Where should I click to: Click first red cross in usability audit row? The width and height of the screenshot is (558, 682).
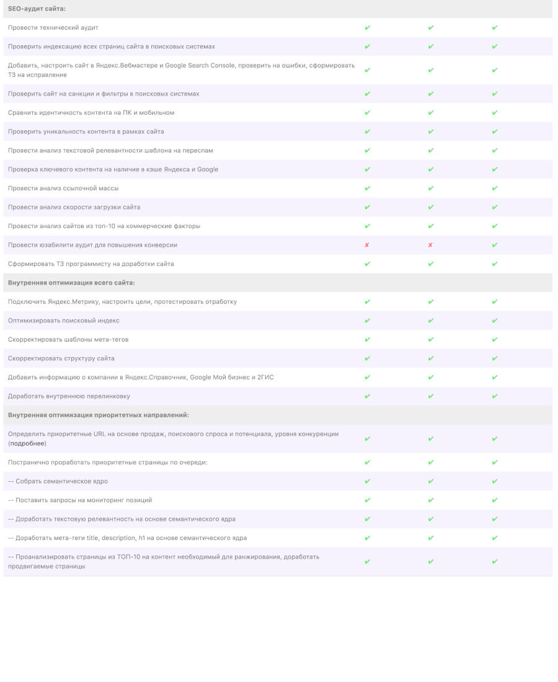pyautogui.click(x=367, y=245)
